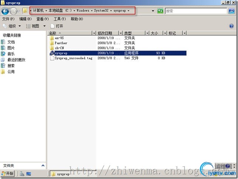Open 修改日期 column filter dropdown
The image size is (238, 179).
(x=121, y=33)
